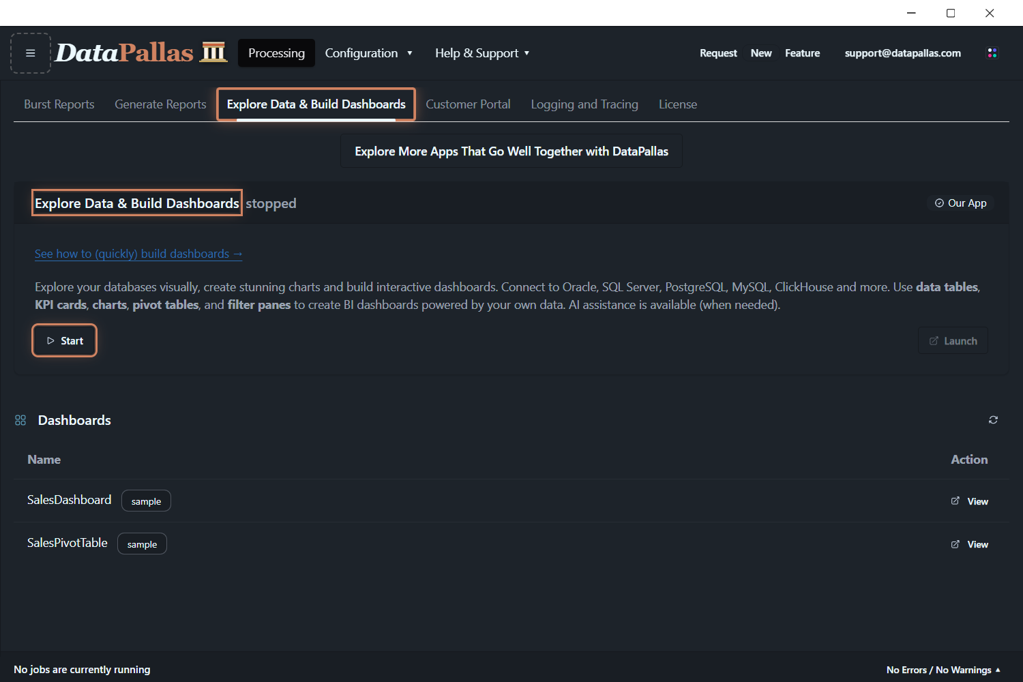Open 'See how to build dashboards' link
1023x682 pixels.
tap(138, 254)
